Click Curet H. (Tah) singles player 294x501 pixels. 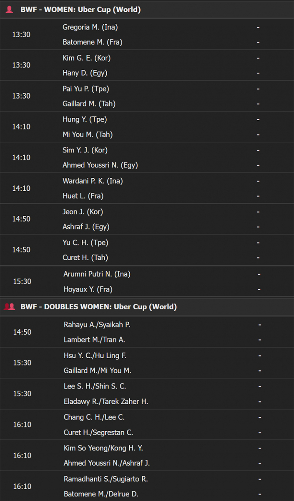pos(85,258)
